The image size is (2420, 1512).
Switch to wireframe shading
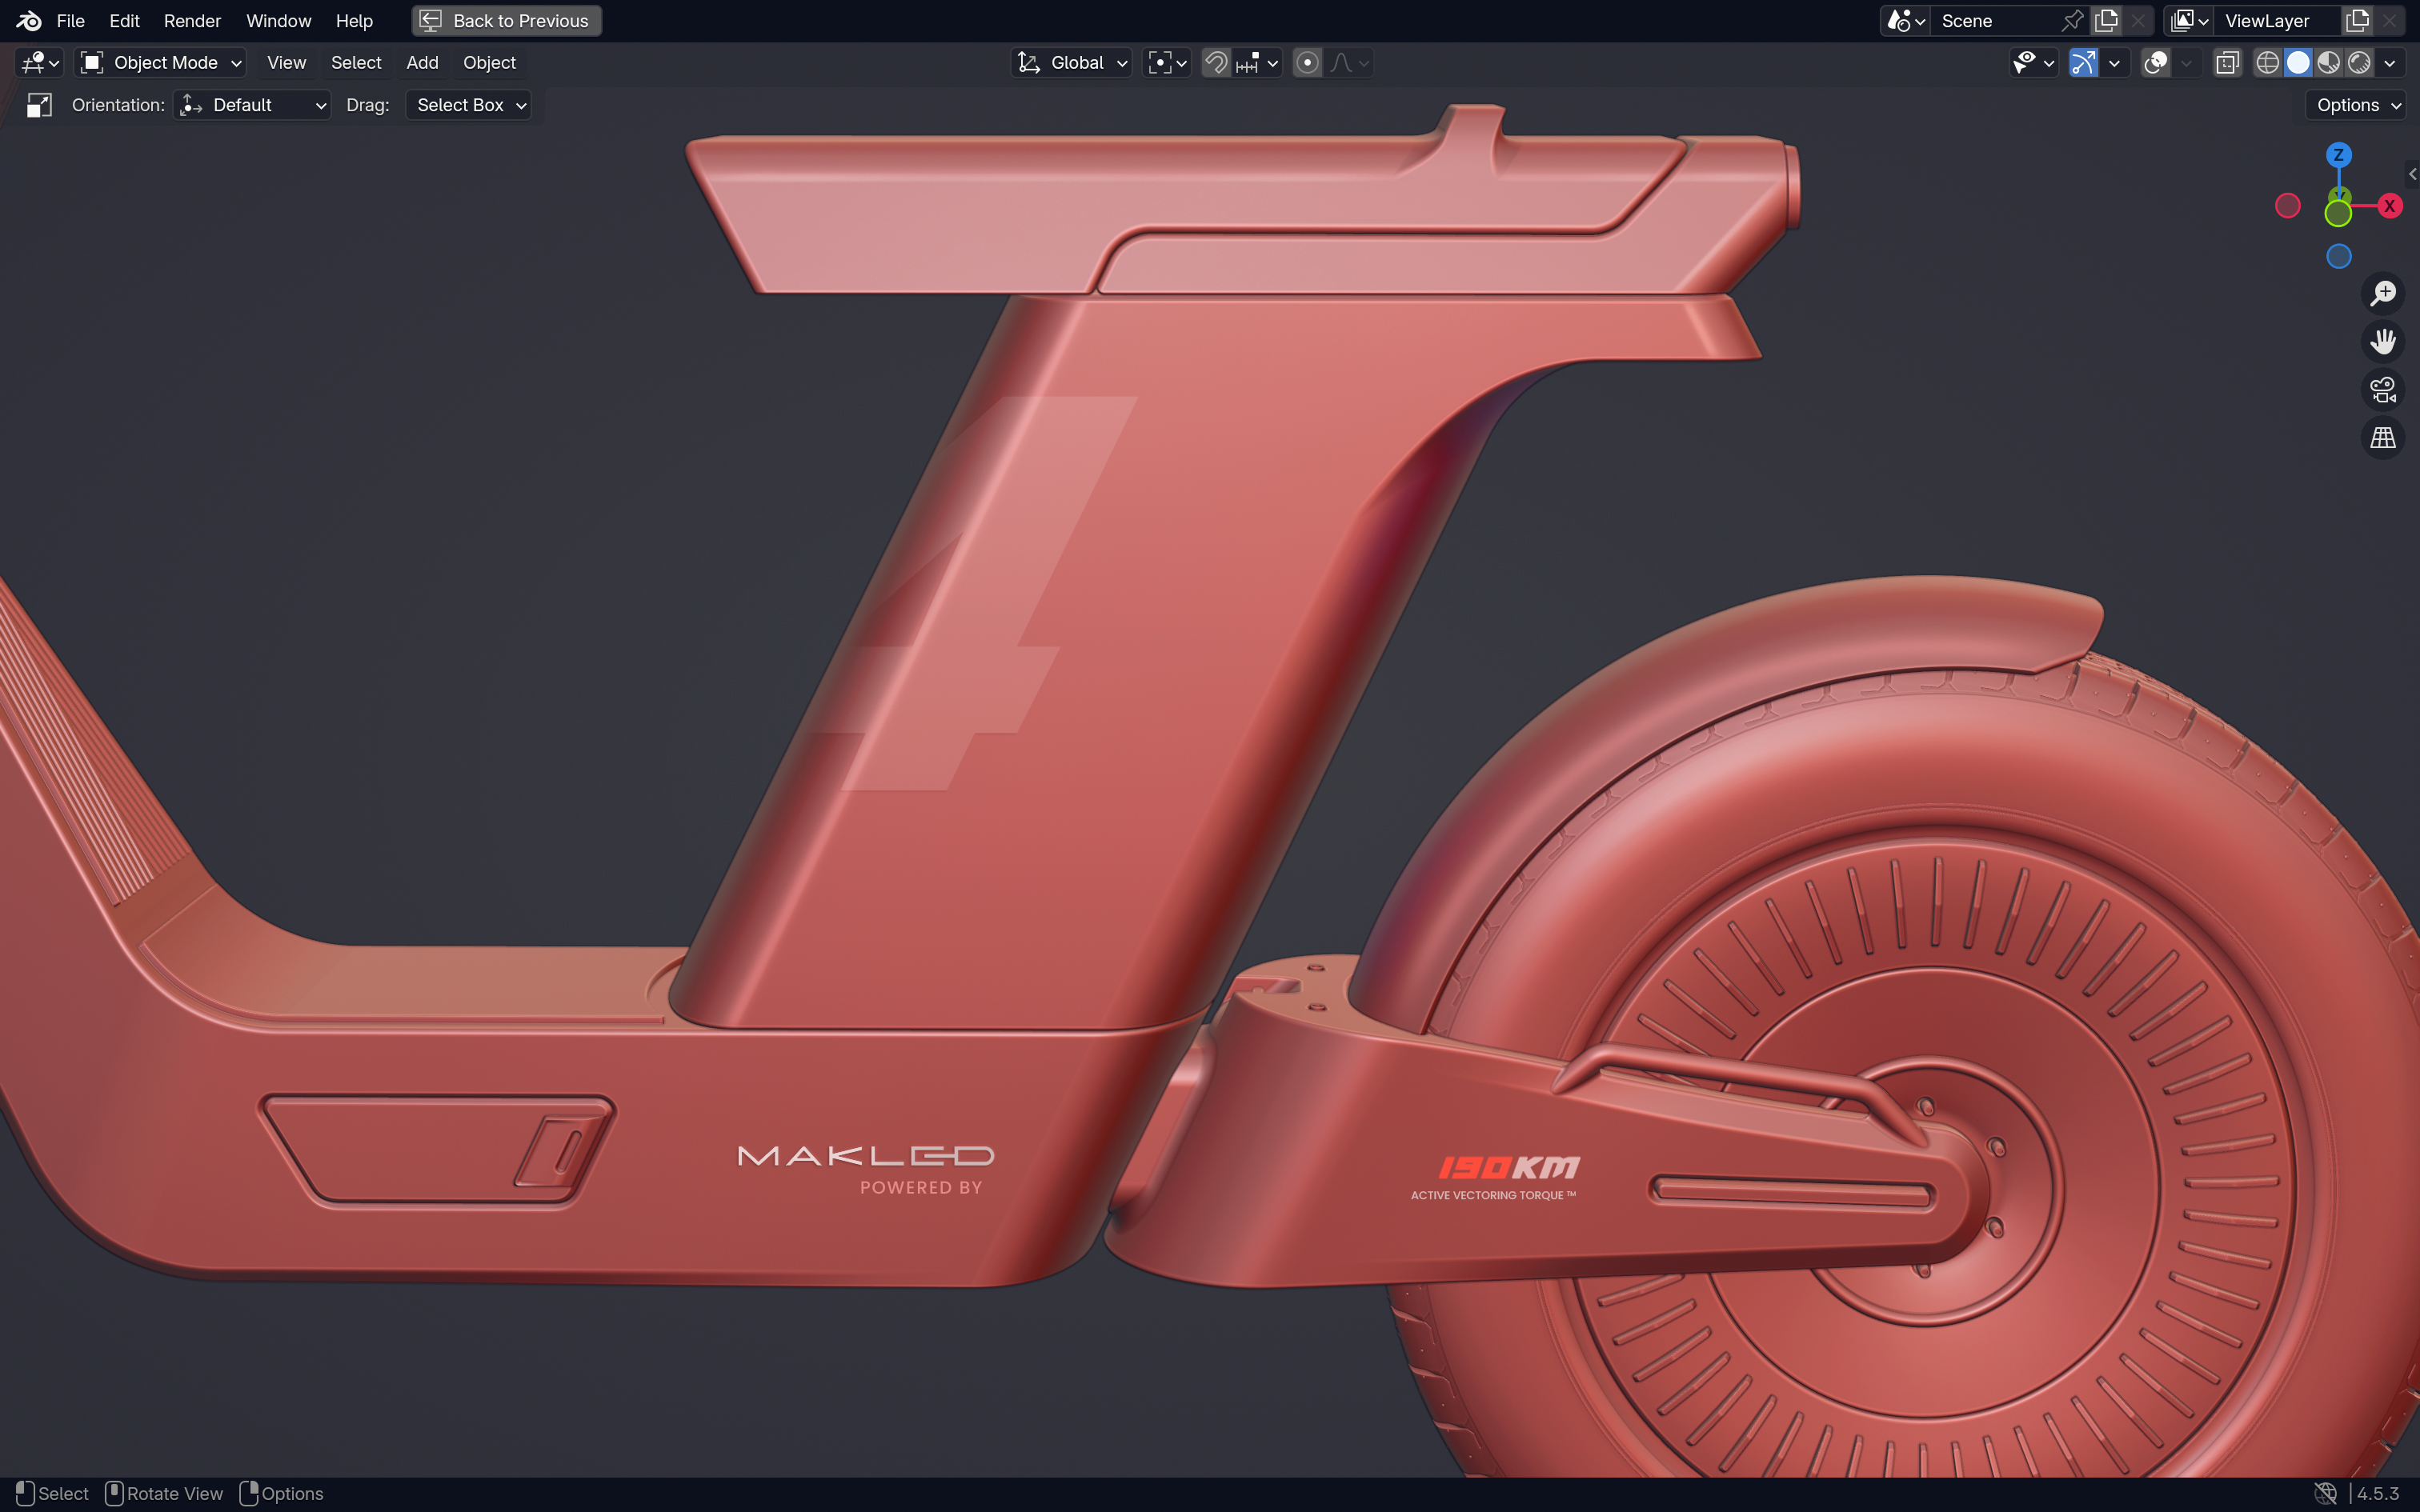point(2267,63)
